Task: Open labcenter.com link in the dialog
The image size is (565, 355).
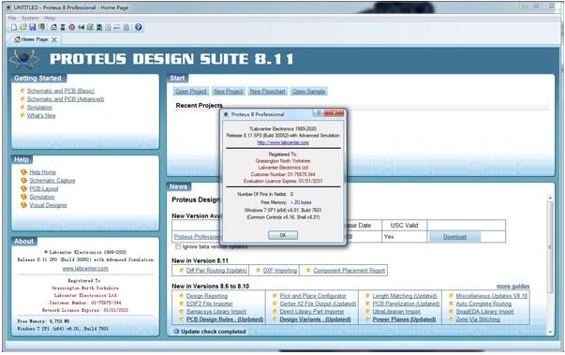Action: click(283, 142)
